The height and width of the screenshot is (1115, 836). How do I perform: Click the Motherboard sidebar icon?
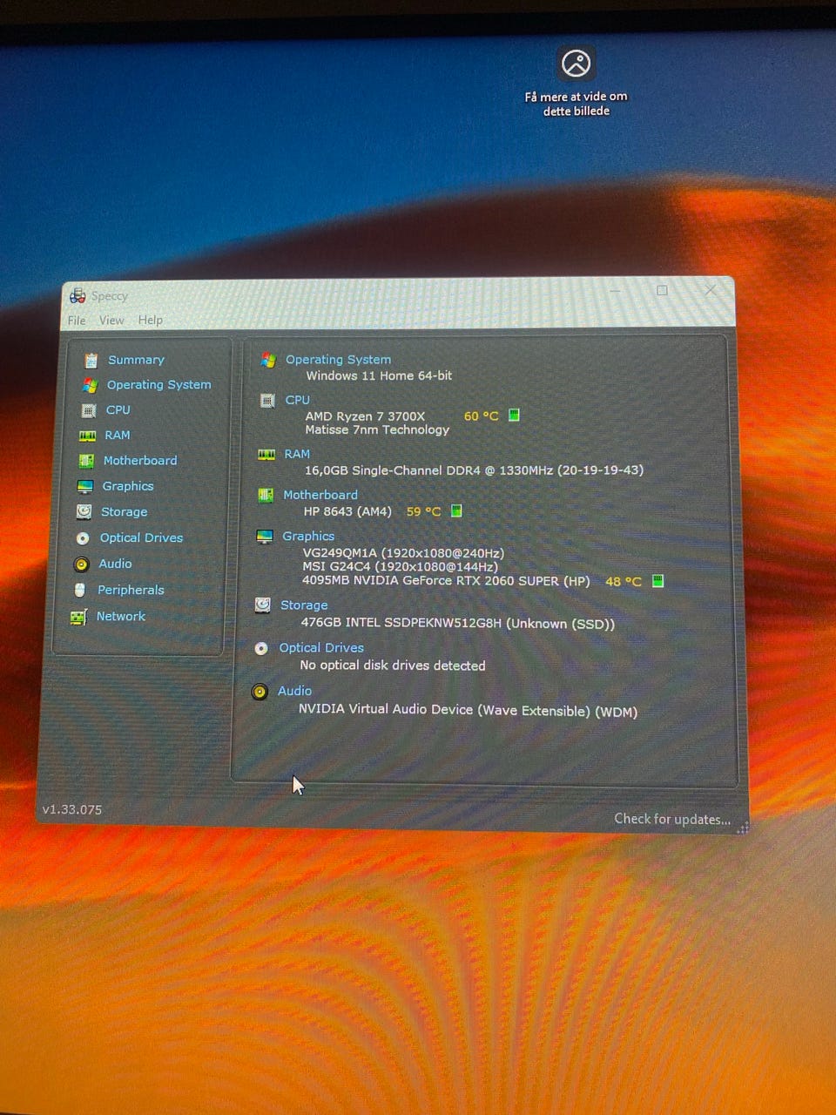(x=86, y=461)
